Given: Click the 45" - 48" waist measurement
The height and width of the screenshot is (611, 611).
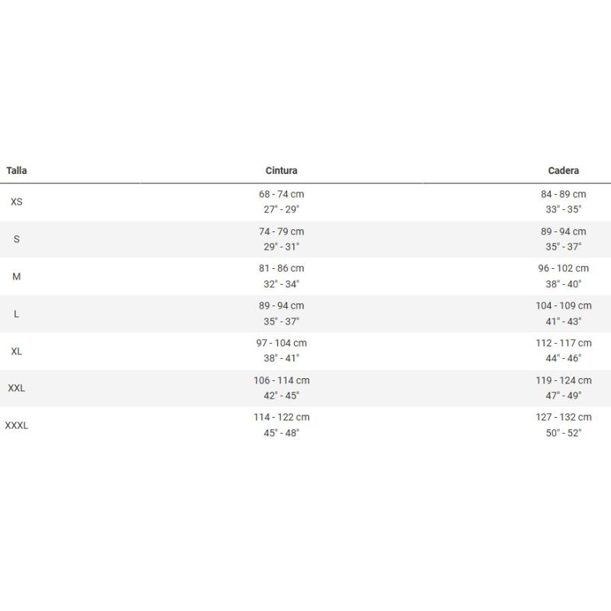Looking at the screenshot, I should click(x=281, y=433).
